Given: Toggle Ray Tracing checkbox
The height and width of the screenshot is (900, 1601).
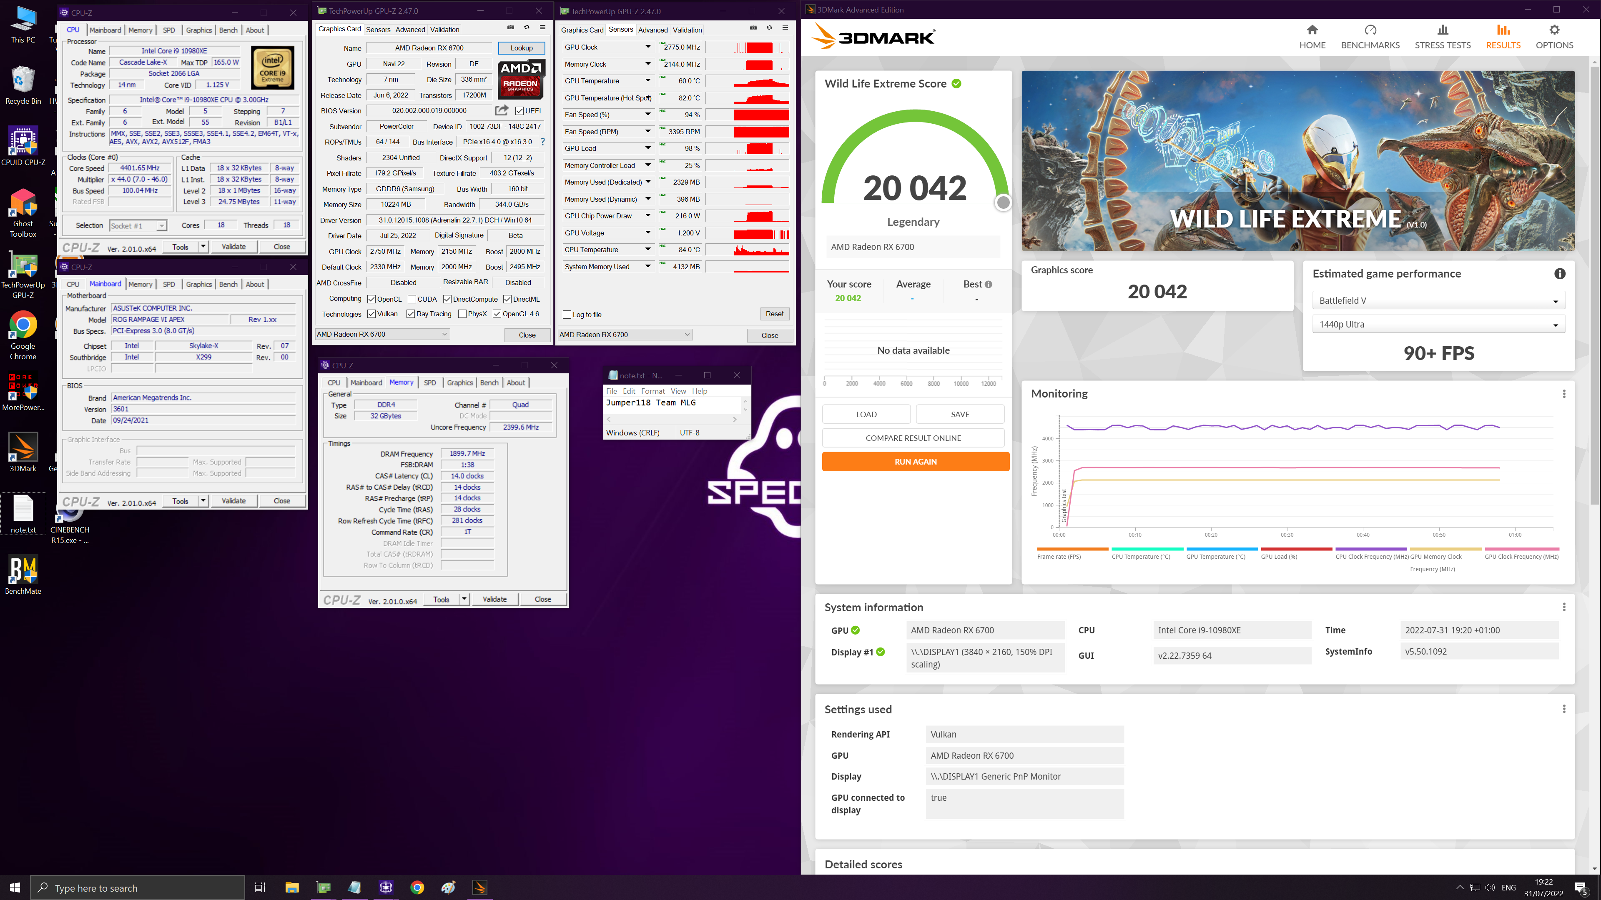Looking at the screenshot, I should [410, 314].
